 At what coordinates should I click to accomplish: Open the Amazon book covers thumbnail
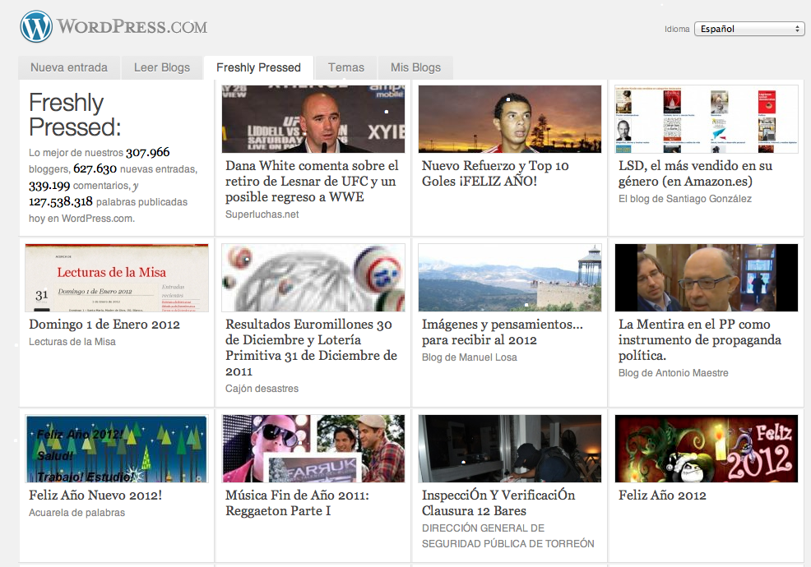click(707, 119)
